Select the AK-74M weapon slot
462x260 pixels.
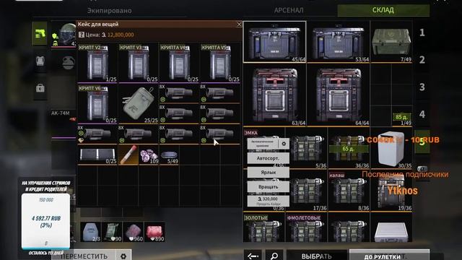point(64,123)
